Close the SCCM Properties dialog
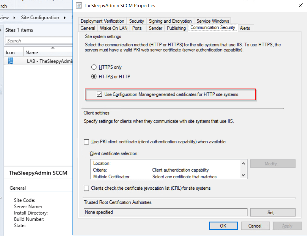The image size is (307, 236). point(300,5)
